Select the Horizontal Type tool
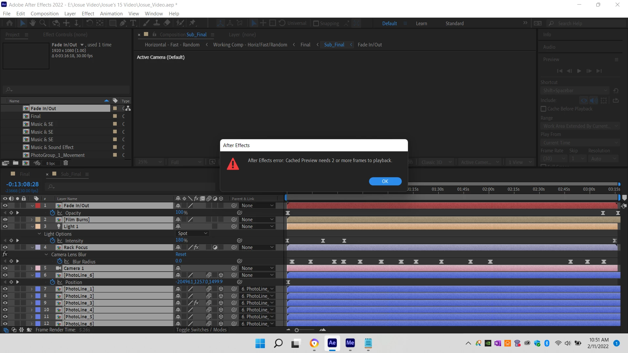 133,23
